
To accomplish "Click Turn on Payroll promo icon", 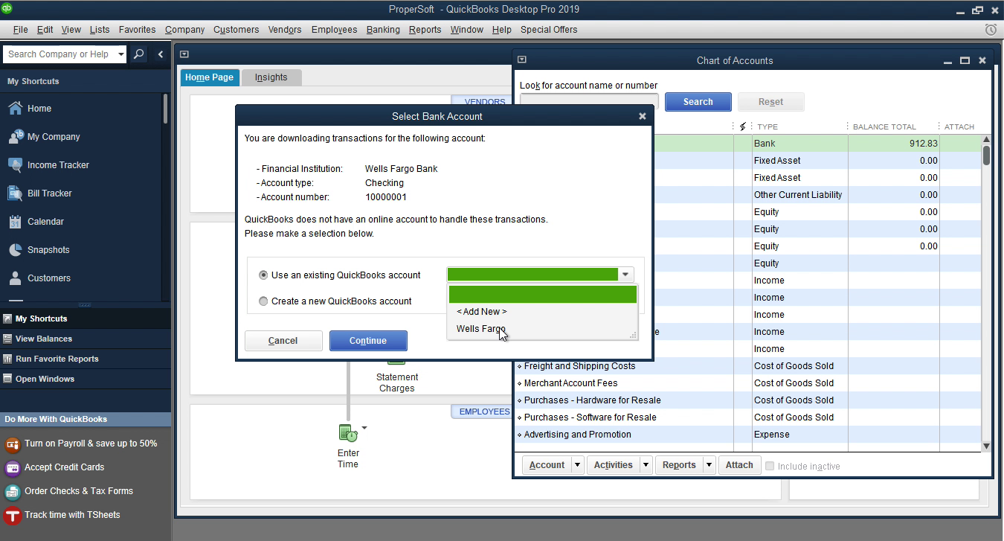I will tap(13, 444).
